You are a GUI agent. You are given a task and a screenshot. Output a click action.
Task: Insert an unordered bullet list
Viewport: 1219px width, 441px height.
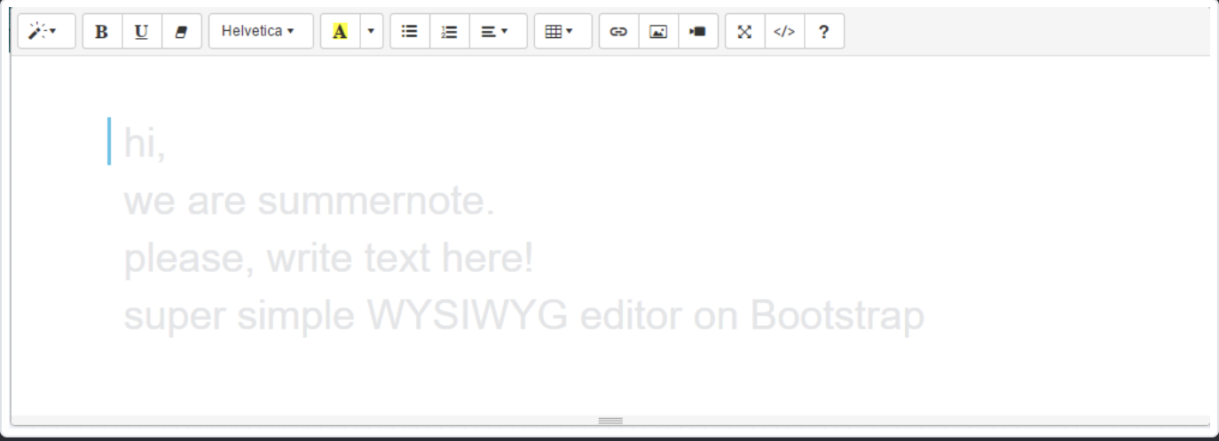tap(410, 31)
